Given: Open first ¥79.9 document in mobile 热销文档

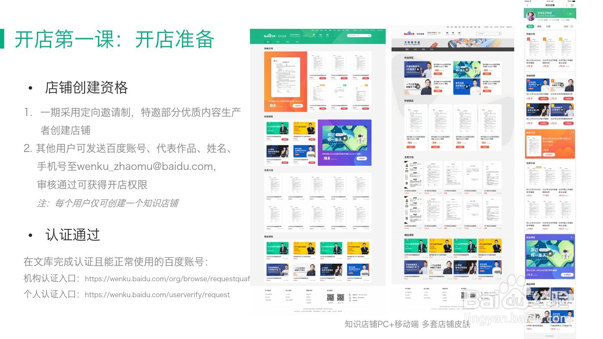Looking at the screenshot, I should (533, 52).
